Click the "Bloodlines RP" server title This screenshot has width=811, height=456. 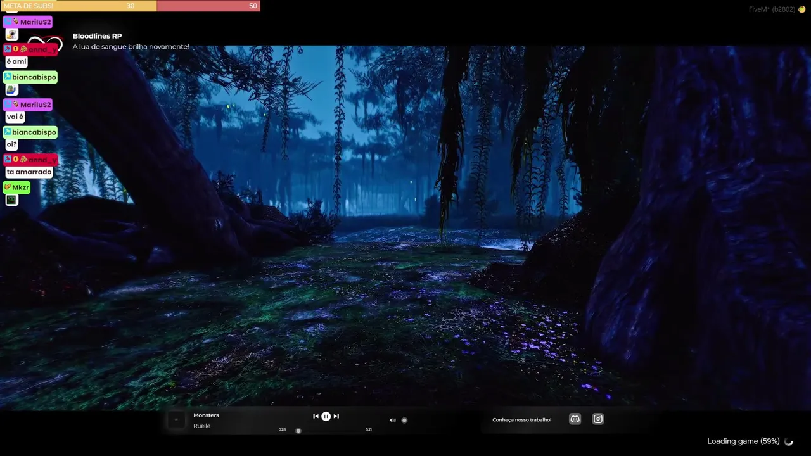tap(97, 36)
